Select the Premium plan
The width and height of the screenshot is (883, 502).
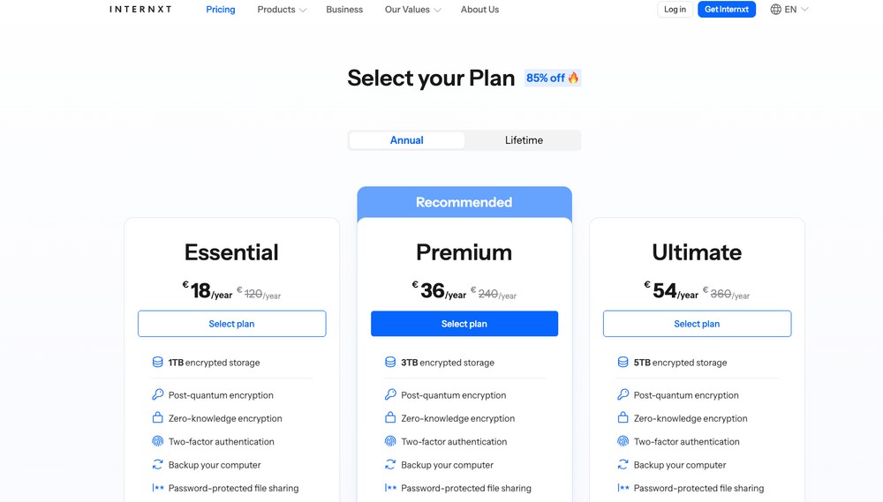pyautogui.click(x=464, y=324)
